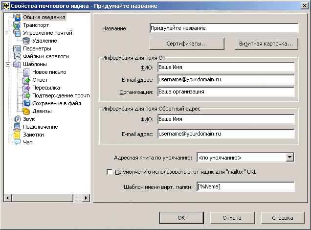Click the Организация input field

pos(226,92)
